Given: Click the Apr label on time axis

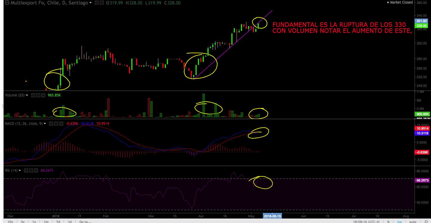Looking at the screenshot, I should point(201,216).
